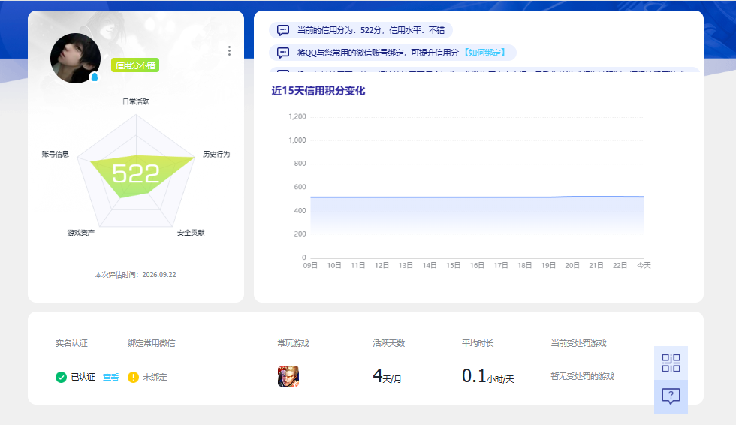Click the 09日 label on chart axis

point(310,266)
